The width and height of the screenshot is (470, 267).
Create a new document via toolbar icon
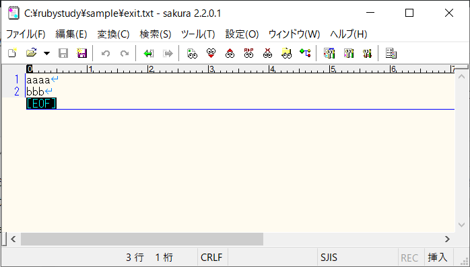pyautogui.click(x=13, y=53)
